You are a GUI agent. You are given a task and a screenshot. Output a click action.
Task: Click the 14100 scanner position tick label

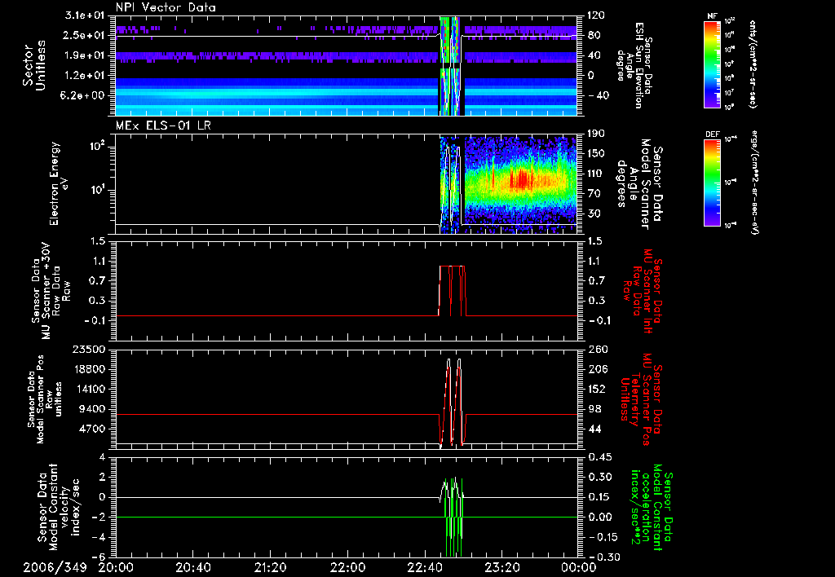[90, 389]
